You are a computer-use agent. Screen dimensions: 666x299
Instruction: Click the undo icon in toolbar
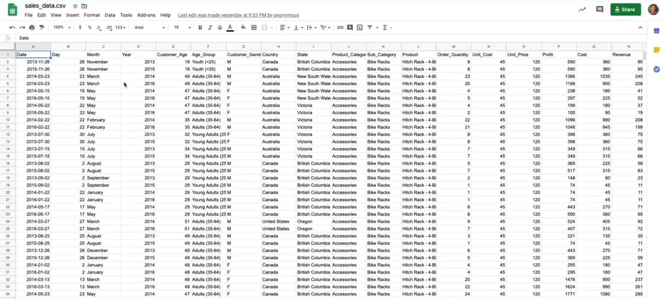(12, 27)
